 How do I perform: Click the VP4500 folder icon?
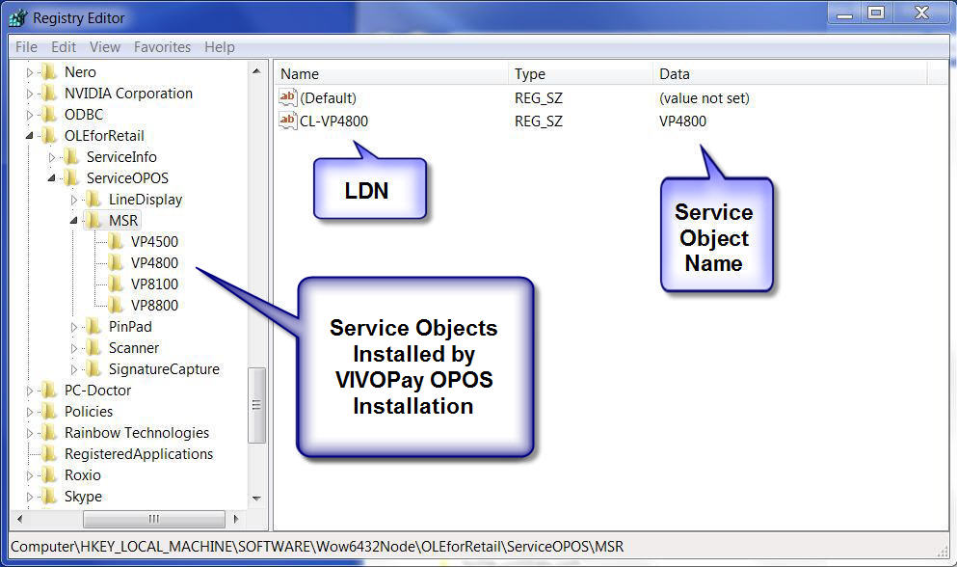(116, 241)
